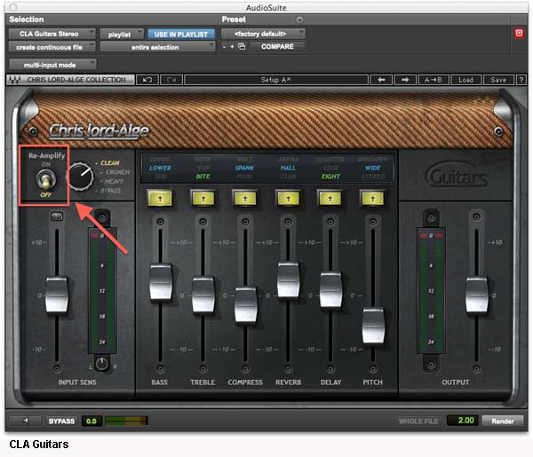Click the window close button in title bar
The height and width of the screenshot is (457, 533).
pos(13,7)
